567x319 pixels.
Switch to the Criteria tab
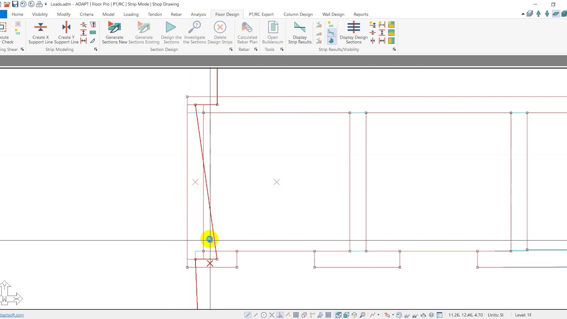coord(86,14)
